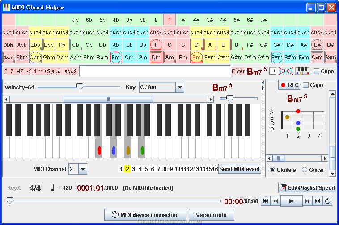The width and height of the screenshot is (339, 225).
Task: Click the mini piano keyboard icon
Action: [302, 71]
